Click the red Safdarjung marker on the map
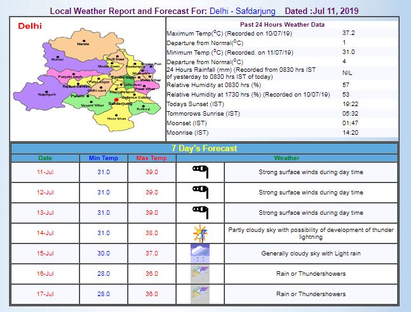 (116, 100)
